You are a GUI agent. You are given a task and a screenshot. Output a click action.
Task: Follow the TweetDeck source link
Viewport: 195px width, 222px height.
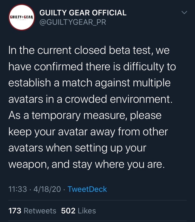click(x=87, y=189)
